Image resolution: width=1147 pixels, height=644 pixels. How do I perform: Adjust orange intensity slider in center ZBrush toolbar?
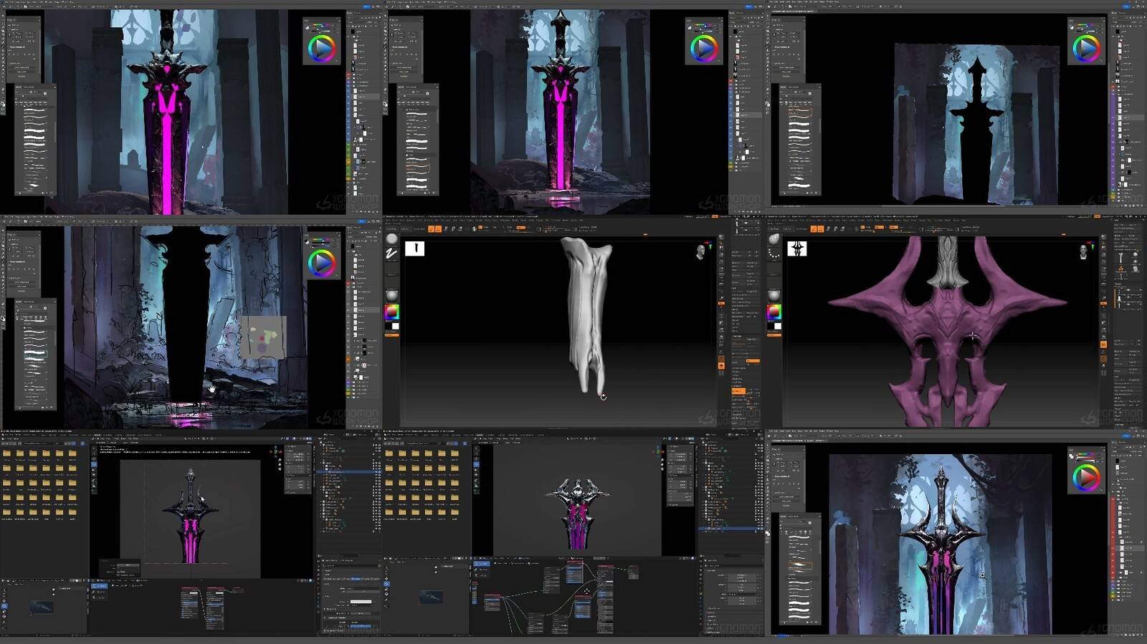pos(521,228)
